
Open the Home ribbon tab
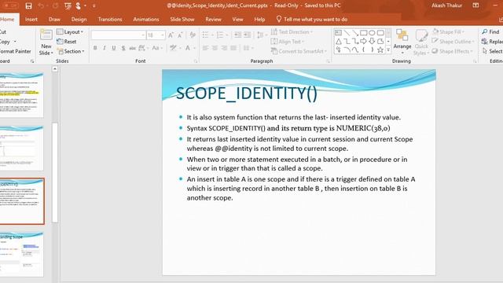tap(7, 19)
